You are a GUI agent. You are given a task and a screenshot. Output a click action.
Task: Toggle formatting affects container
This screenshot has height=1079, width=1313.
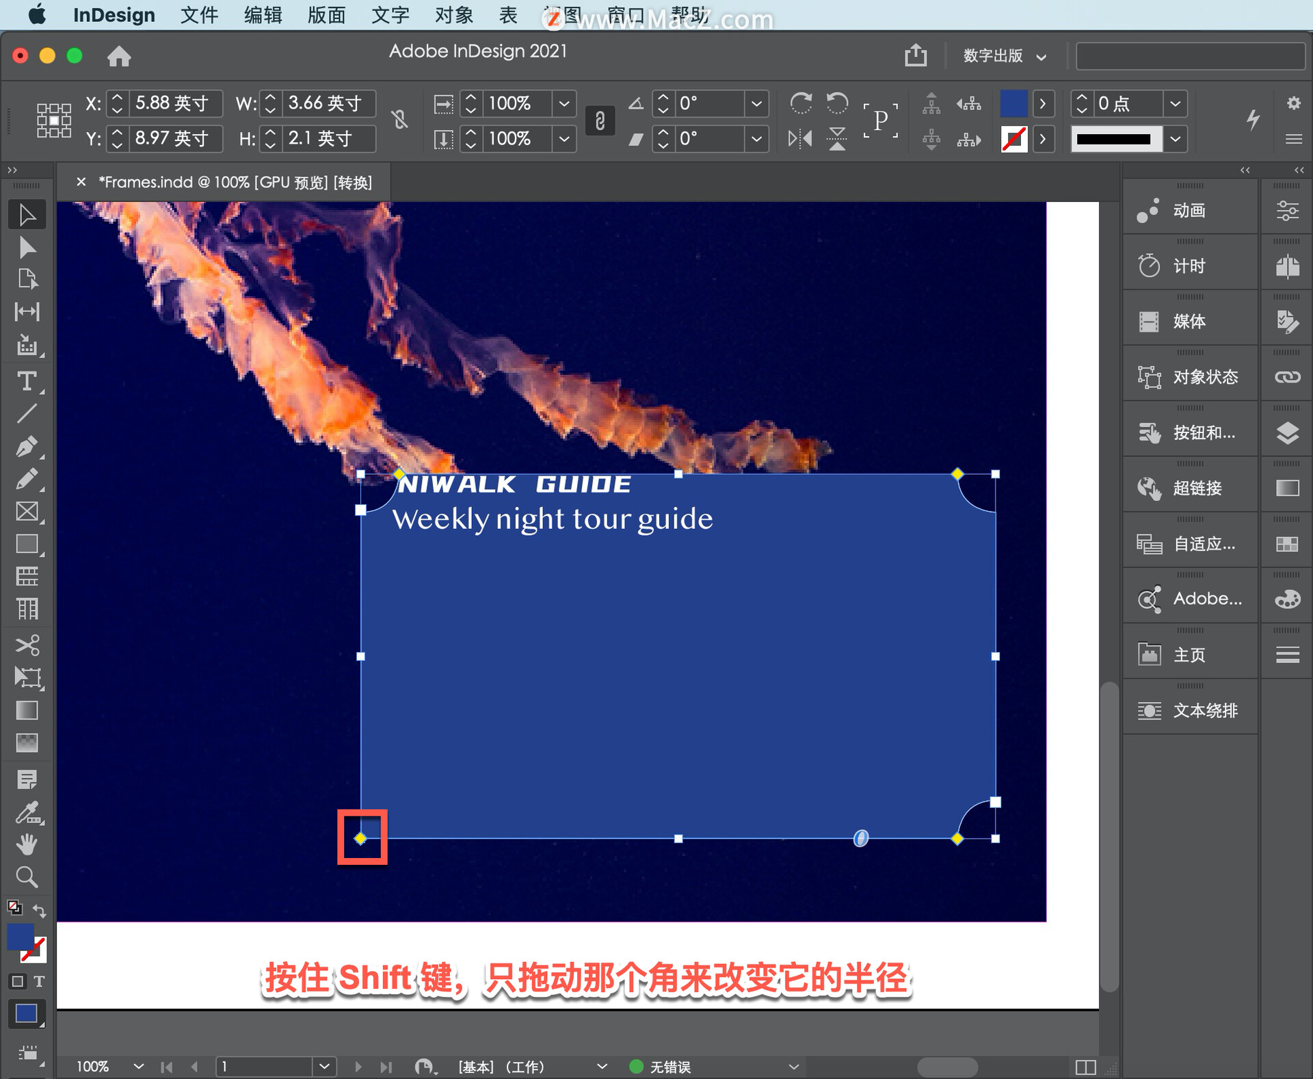(18, 982)
